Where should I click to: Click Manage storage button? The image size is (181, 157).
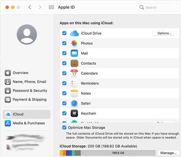coord(169,153)
